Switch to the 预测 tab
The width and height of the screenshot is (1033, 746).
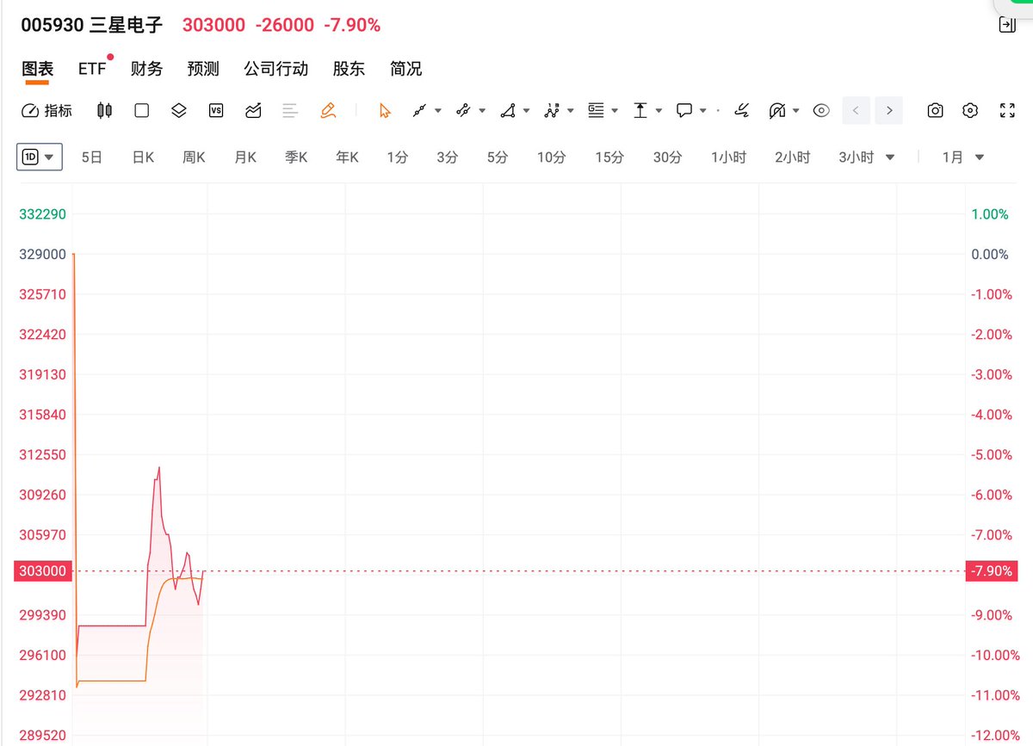[203, 69]
